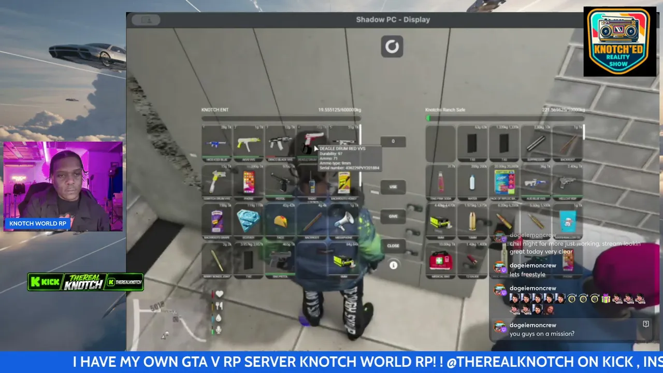The height and width of the screenshot is (373, 663).
Task: Select the Pack of Ripploc Bags item
Action: point(504,183)
